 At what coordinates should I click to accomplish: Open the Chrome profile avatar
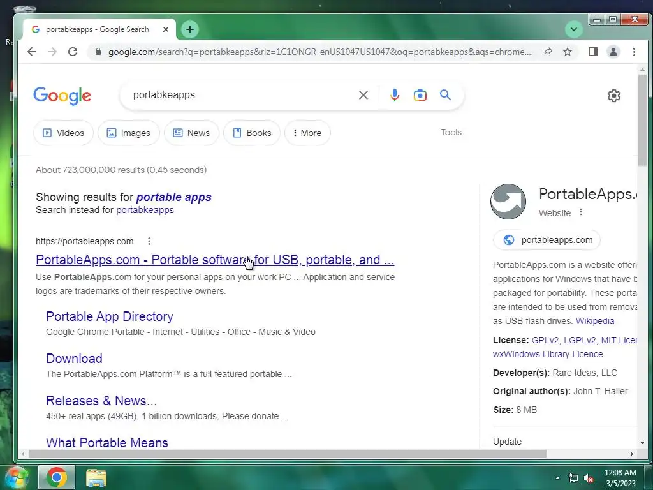point(613,52)
